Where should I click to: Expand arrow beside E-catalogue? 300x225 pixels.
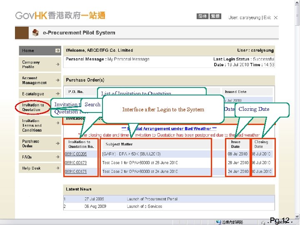click(x=57, y=94)
